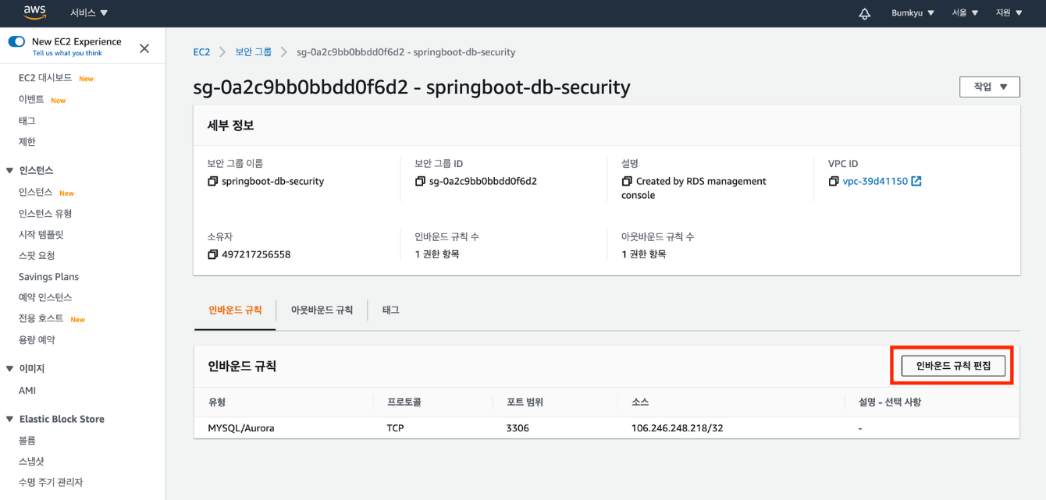Open the vpc-39d41150 link
Viewport: 1046px width, 500px height.
click(875, 181)
